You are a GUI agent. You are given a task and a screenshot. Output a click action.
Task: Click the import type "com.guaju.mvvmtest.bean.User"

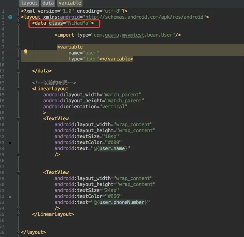133,35
